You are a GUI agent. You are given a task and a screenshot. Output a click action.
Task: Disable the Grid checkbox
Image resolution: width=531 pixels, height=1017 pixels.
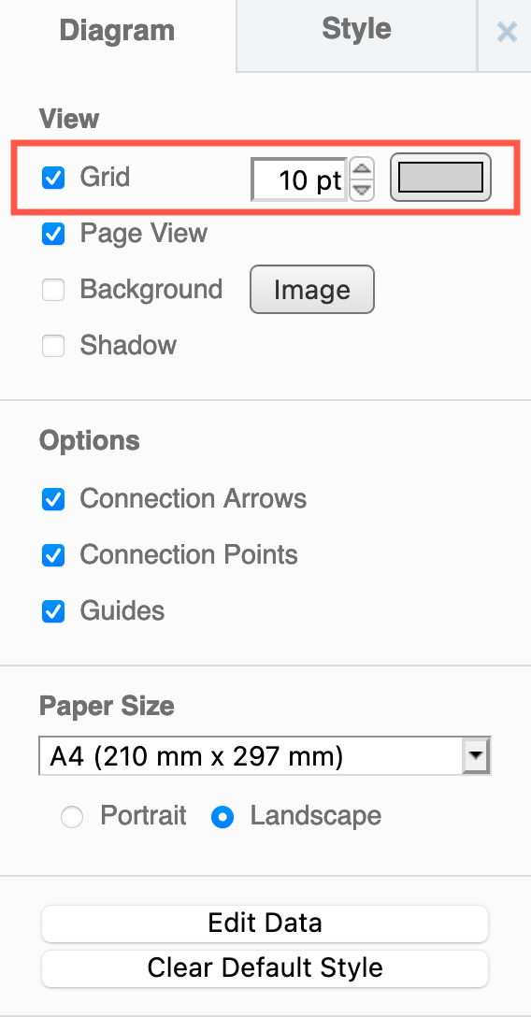click(53, 178)
